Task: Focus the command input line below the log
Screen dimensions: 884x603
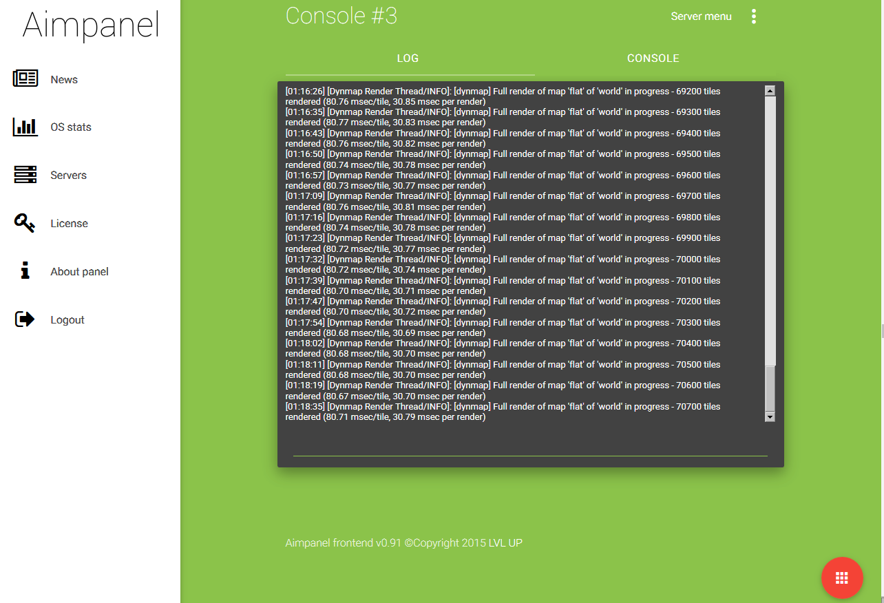Action: point(530,447)
